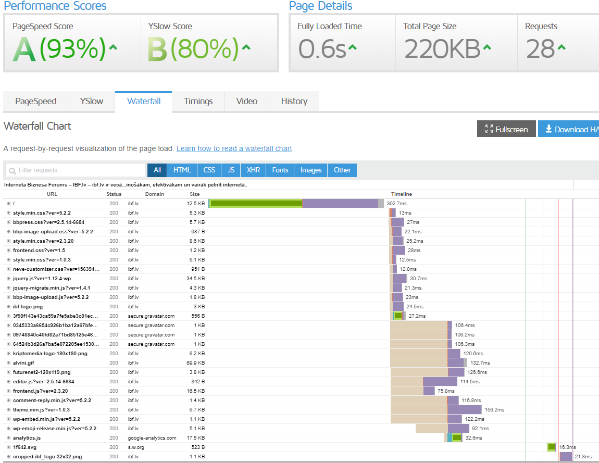
Task: Click the green timeline bar for root request
Action: [255, 203]
